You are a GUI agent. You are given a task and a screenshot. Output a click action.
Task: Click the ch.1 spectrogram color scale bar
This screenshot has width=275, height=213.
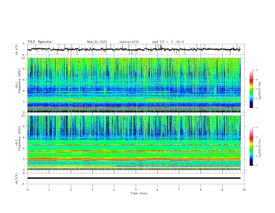[251, 89]
